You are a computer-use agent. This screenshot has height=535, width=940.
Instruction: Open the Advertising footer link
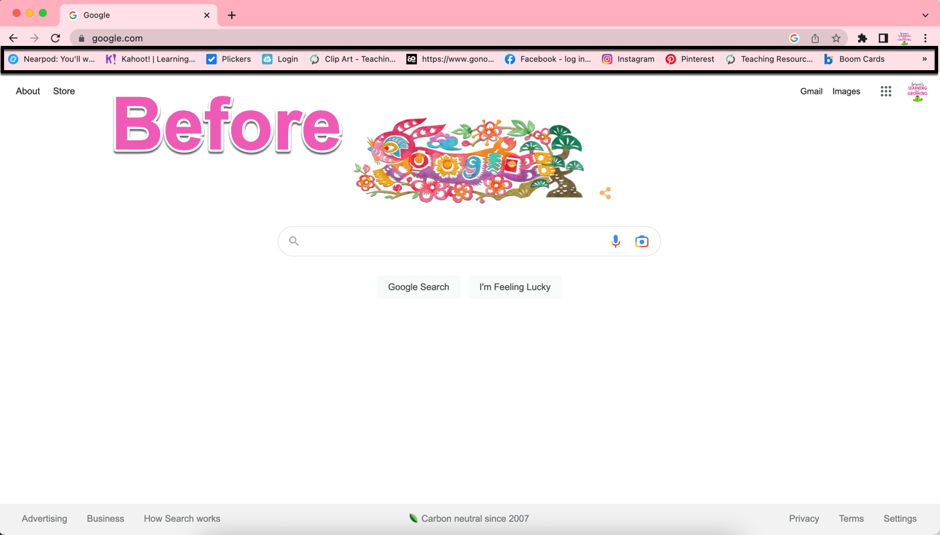45,519
